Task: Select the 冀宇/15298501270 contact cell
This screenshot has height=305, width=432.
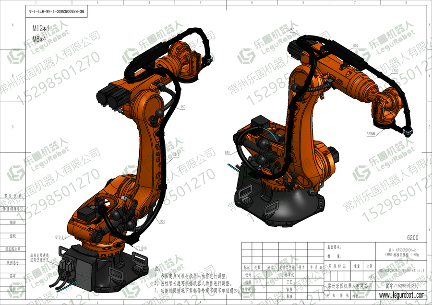Action: click(x=402, y=286)
